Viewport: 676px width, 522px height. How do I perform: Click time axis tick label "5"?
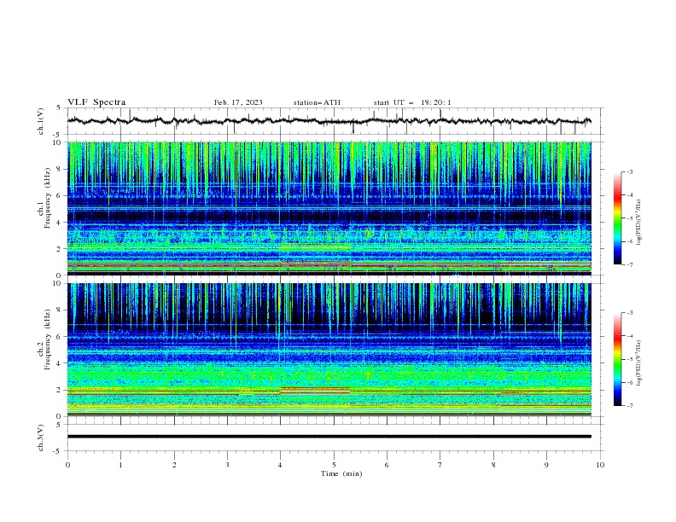(x=334, y=465)
